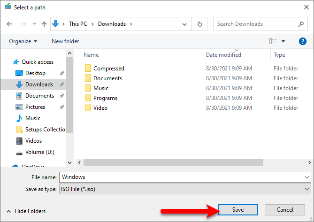Click This PC in address bar
Screen dimensions: 314x222
click(78, 24)
